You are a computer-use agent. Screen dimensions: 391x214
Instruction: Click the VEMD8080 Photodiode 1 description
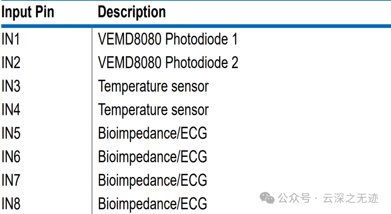pos(168,39)
